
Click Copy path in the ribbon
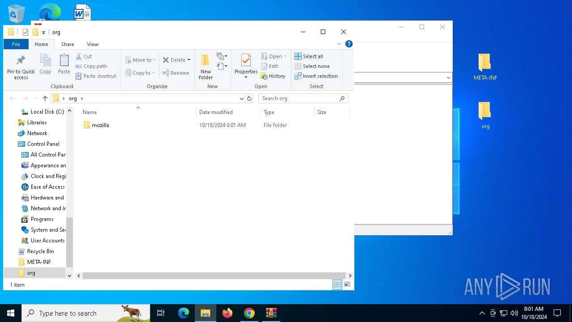(x=91, y=66)
